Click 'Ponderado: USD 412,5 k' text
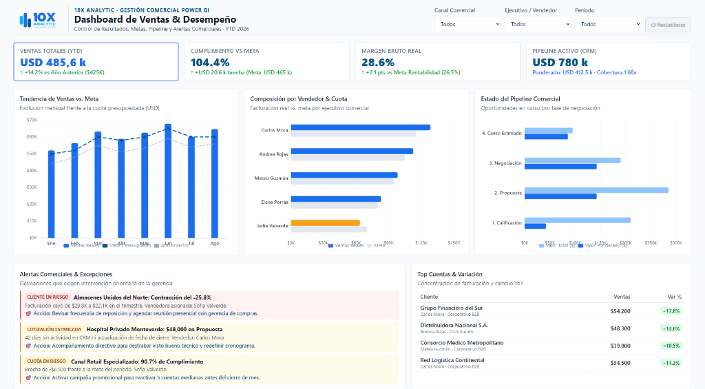The image size is (705, 389). point(562,72)
